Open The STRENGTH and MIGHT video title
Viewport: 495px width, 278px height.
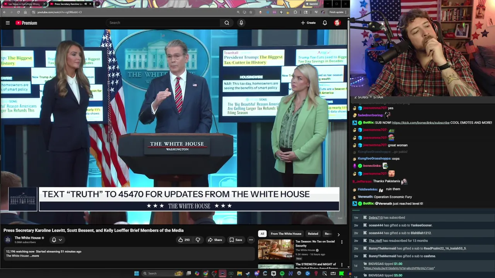point(316,266)
